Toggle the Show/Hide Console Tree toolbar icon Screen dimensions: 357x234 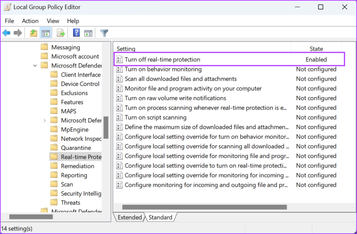pyautogui.click(x=46, y=33)
